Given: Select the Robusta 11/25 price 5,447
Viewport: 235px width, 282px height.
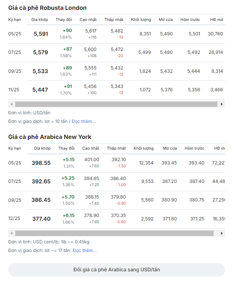Looking at the screenshot, I should click(x=40, y=90).
